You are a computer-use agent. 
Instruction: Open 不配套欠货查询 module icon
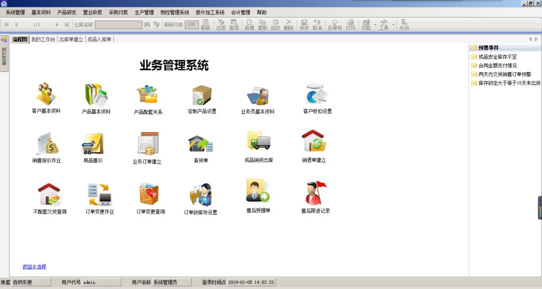49,194
